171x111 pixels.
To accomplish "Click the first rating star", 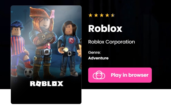I will 90,15.
